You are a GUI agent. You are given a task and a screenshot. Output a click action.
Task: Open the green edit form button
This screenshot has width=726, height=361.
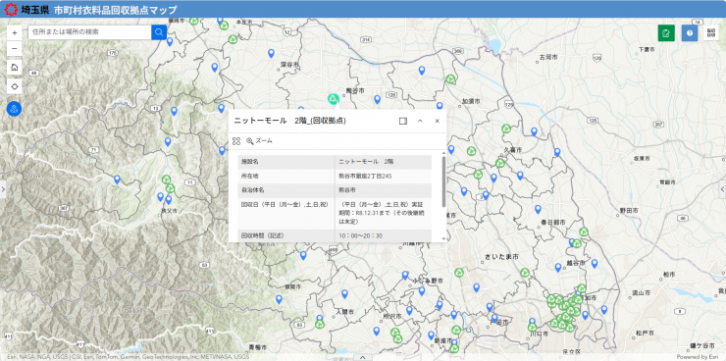(666, 32)
